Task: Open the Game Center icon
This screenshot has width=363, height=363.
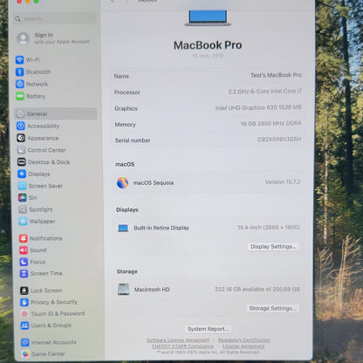Action: 25,354
